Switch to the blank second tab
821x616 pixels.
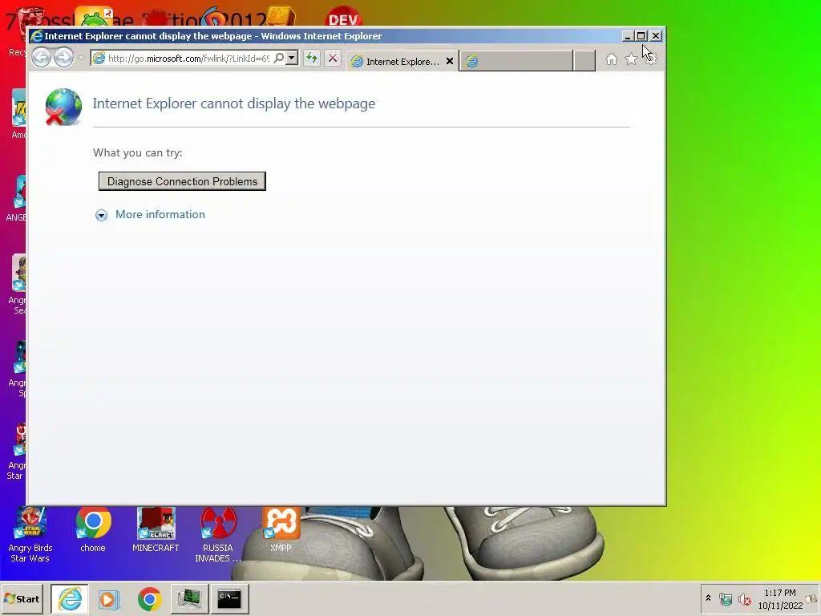click(x=516, y=61)
